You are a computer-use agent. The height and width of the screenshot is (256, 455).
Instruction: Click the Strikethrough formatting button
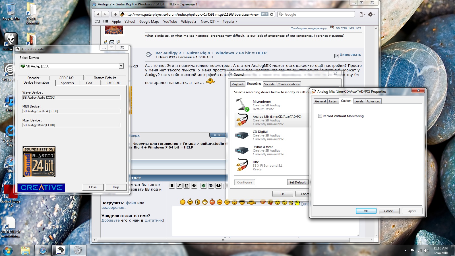point(194,186)
